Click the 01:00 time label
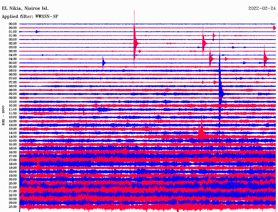This screenshot has width=278, height=212. (x=13, y=32)
